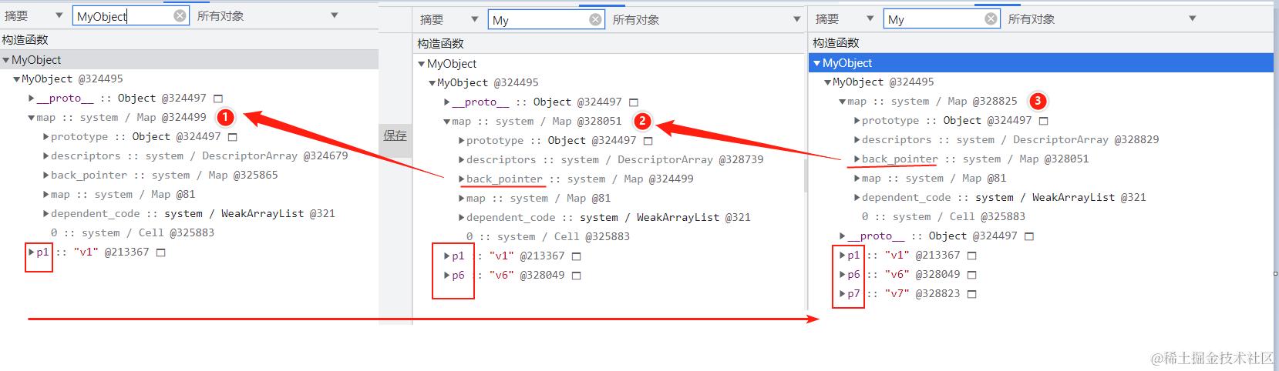Collapse highlighted MyObject row in right panel
Image resolution: width=1279 pixels, height=371 pixels.
(817, 63)
